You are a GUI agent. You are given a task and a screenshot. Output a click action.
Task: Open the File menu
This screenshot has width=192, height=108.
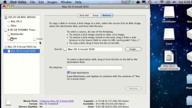tap(32, 2)
